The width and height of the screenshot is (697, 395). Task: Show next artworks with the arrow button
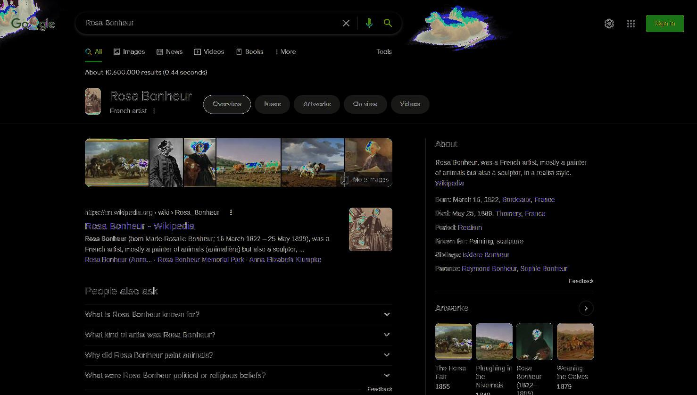(x=586, y=308)
